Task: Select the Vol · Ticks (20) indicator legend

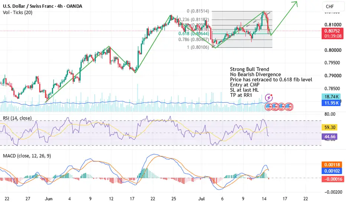Action: coord(18,13)
